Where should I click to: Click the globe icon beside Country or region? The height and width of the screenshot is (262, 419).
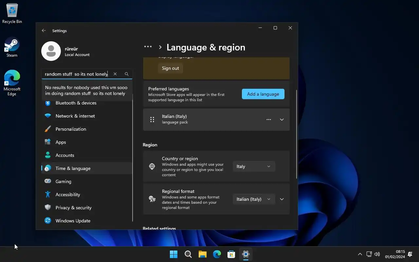tap(152, 166)
